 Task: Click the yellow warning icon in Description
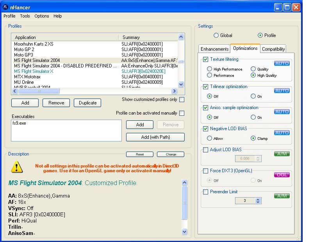click(16, 167)
